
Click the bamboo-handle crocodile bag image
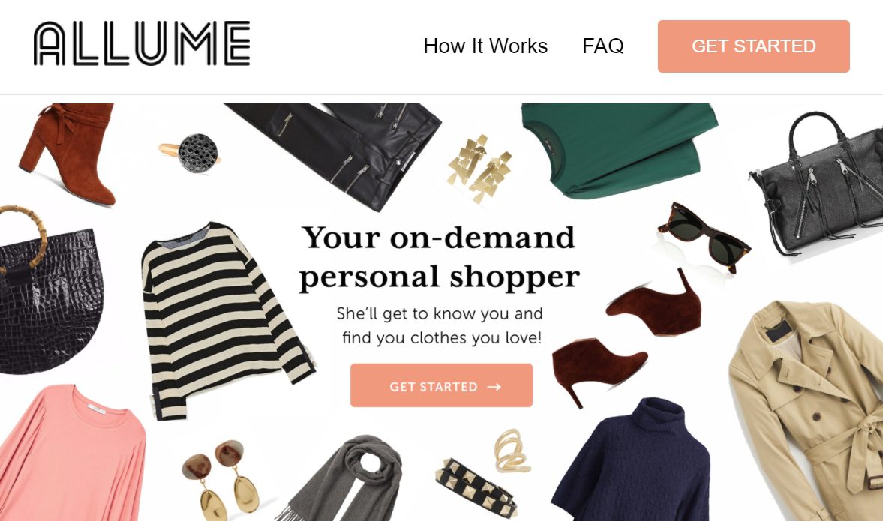[x=50, y=290]
